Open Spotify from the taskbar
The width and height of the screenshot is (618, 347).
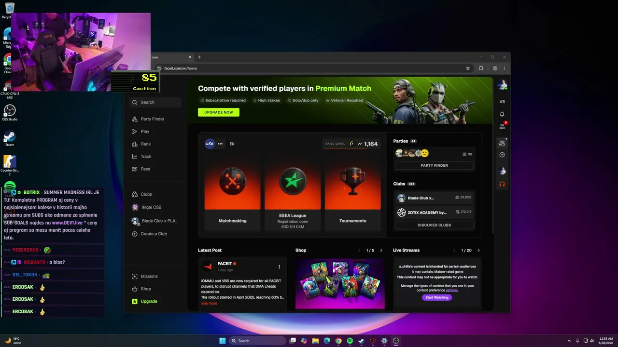coord(350,341)
